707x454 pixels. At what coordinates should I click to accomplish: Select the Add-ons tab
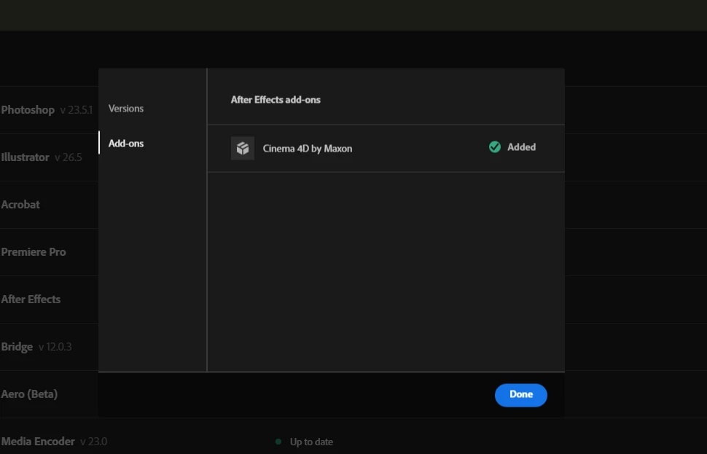[x=126, y=144]
